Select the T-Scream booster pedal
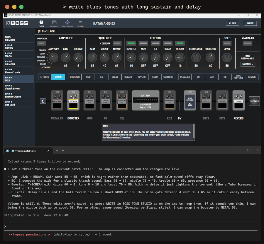The height and width of the screenshot is (244, 264). [73, 100]
